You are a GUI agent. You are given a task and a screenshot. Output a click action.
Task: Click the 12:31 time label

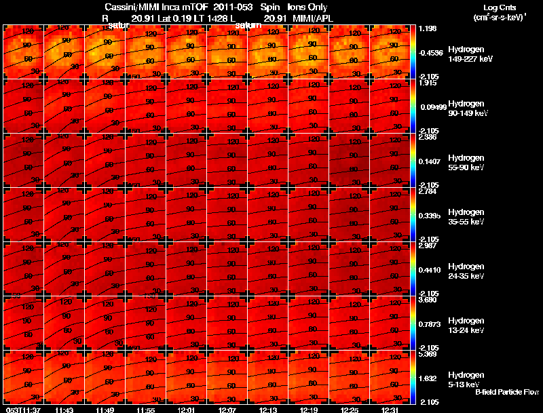[390, 410]
